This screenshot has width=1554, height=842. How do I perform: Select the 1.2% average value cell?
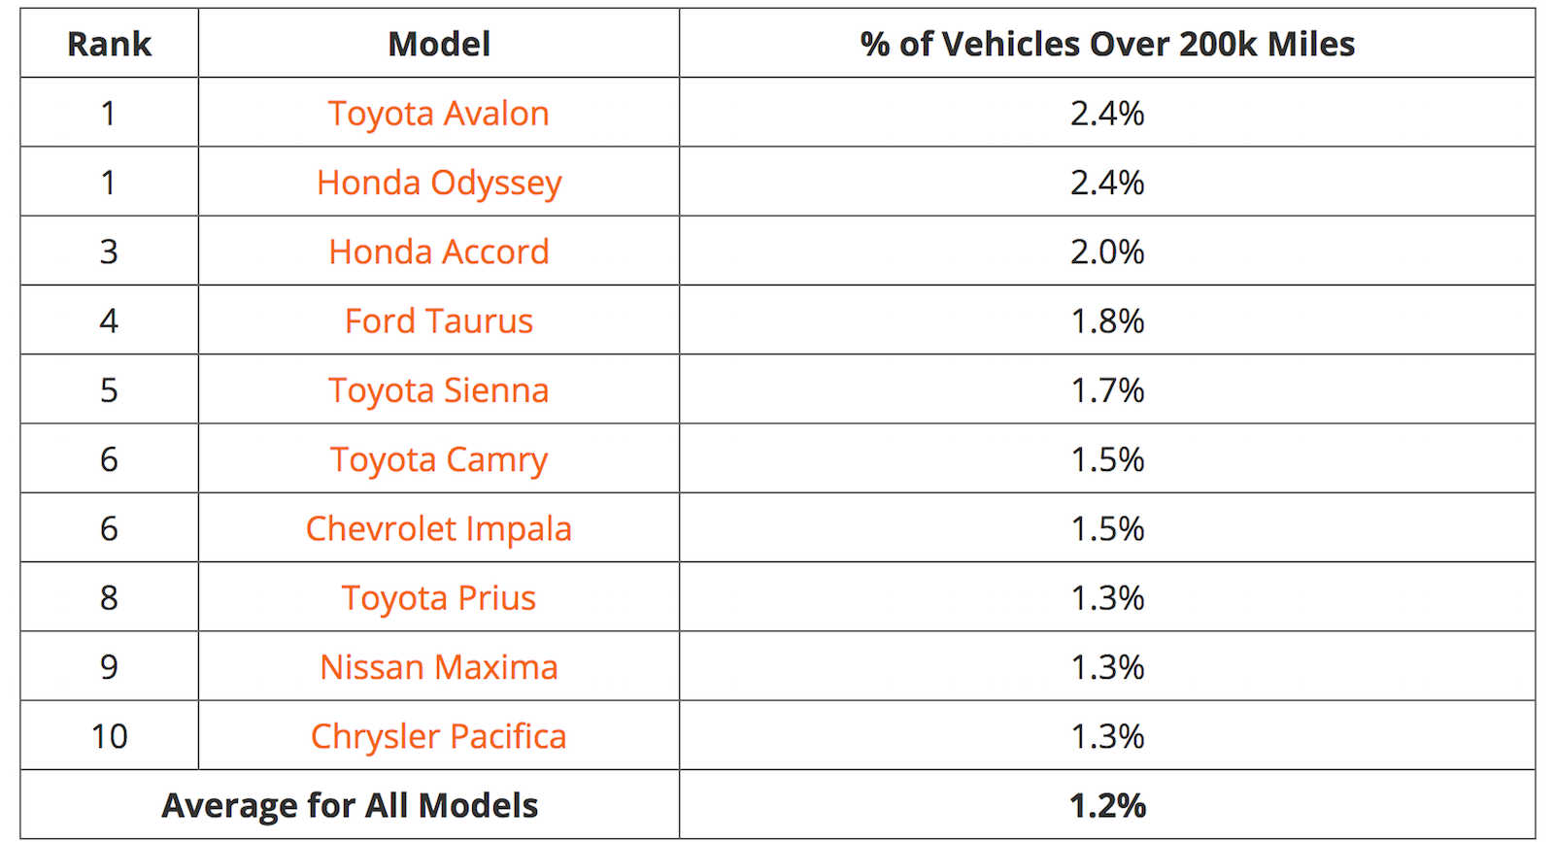[1107, 805]
